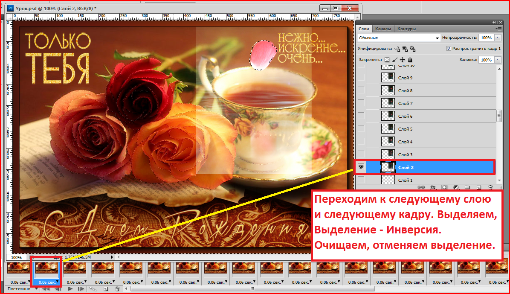Open the highlighted frame's delay dropdown
The image size is (510, 294).
coord(58,281)
